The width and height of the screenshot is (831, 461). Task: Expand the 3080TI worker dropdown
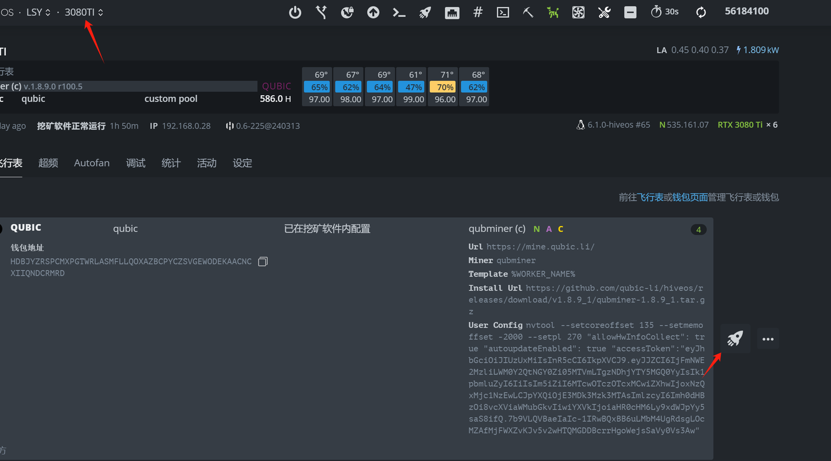(84, 12)
